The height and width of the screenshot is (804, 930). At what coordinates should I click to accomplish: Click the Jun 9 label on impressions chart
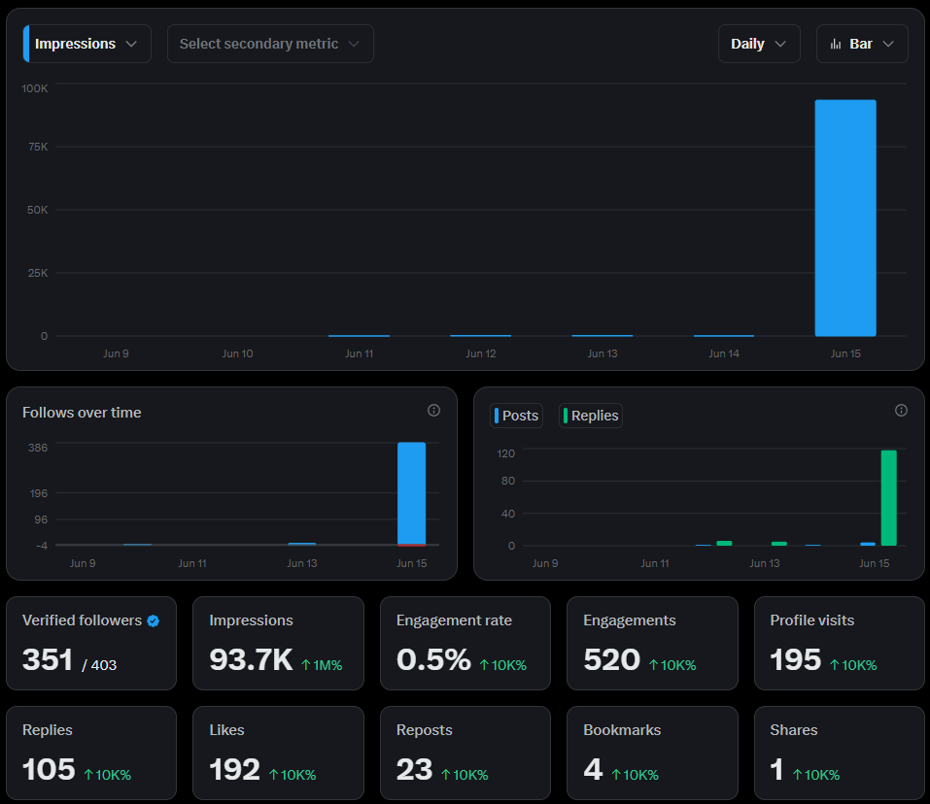point(116,353)
